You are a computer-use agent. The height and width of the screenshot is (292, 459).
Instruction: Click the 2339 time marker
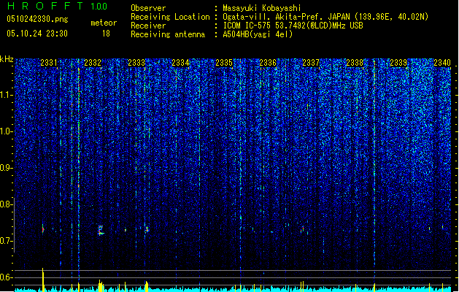point(398,63)
